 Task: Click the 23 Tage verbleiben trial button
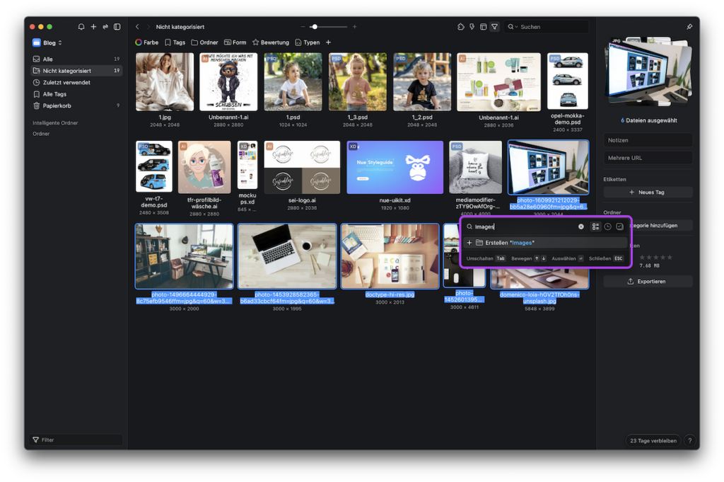coord(653,441)
